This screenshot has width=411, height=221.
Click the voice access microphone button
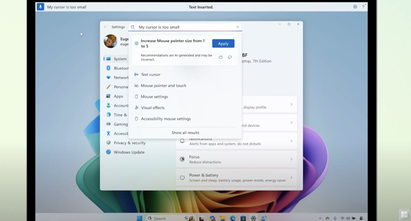tap(40, 7)
